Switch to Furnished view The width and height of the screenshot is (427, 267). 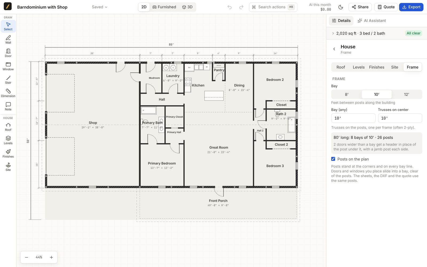click(164, 7)
